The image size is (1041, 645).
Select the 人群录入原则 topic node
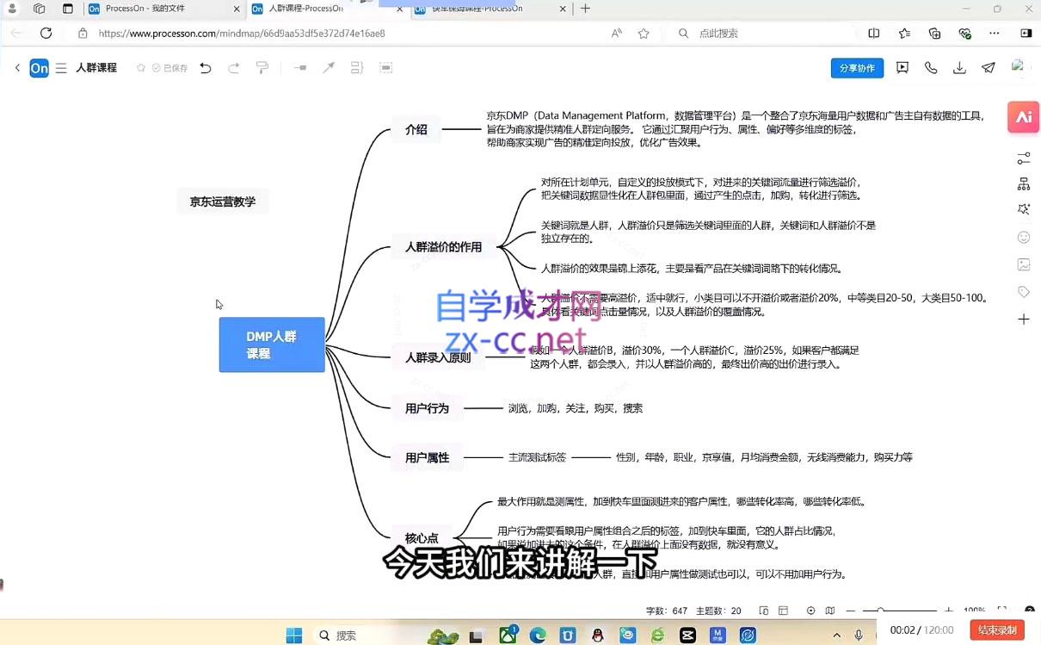pyautogui.click(x=438, y=357)
